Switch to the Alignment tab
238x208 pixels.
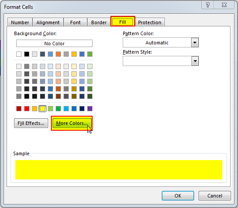pos(48,22)
